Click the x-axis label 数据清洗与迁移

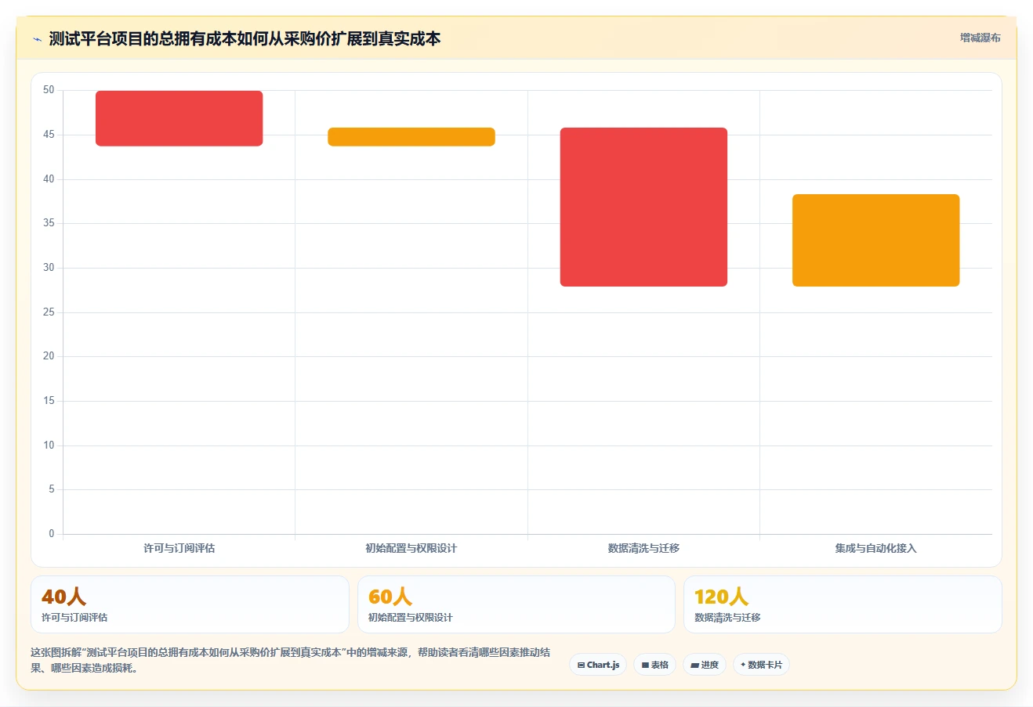point(643,548)
